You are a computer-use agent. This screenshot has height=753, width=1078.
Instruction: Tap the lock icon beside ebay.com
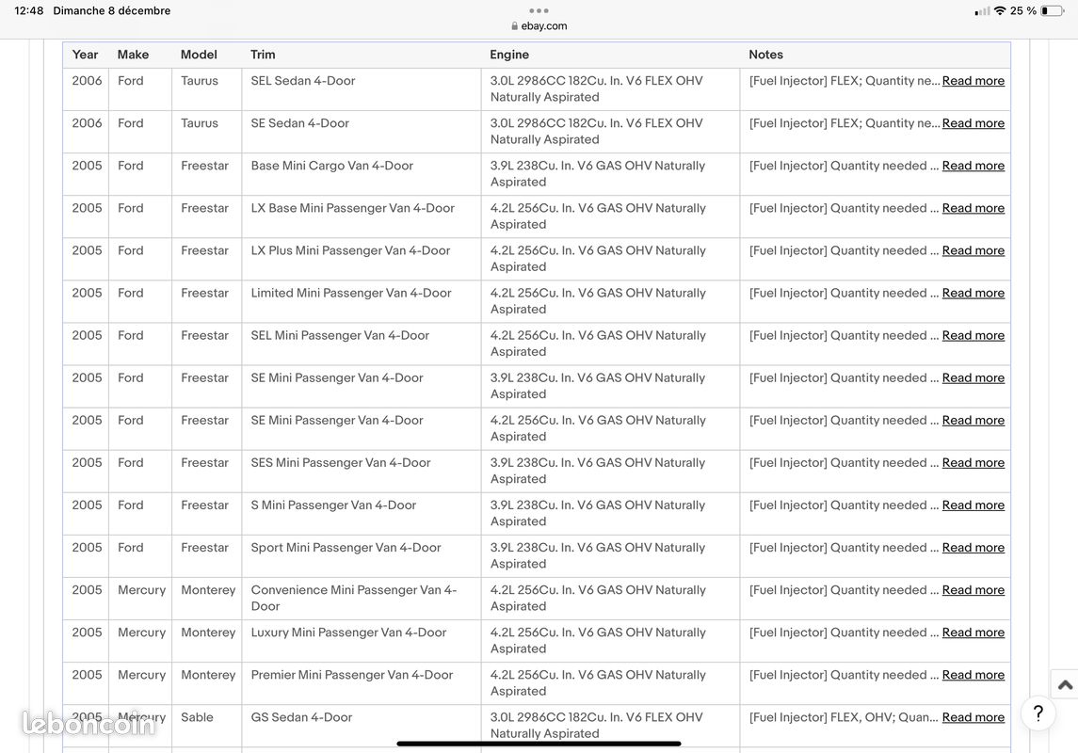[514, 26]
